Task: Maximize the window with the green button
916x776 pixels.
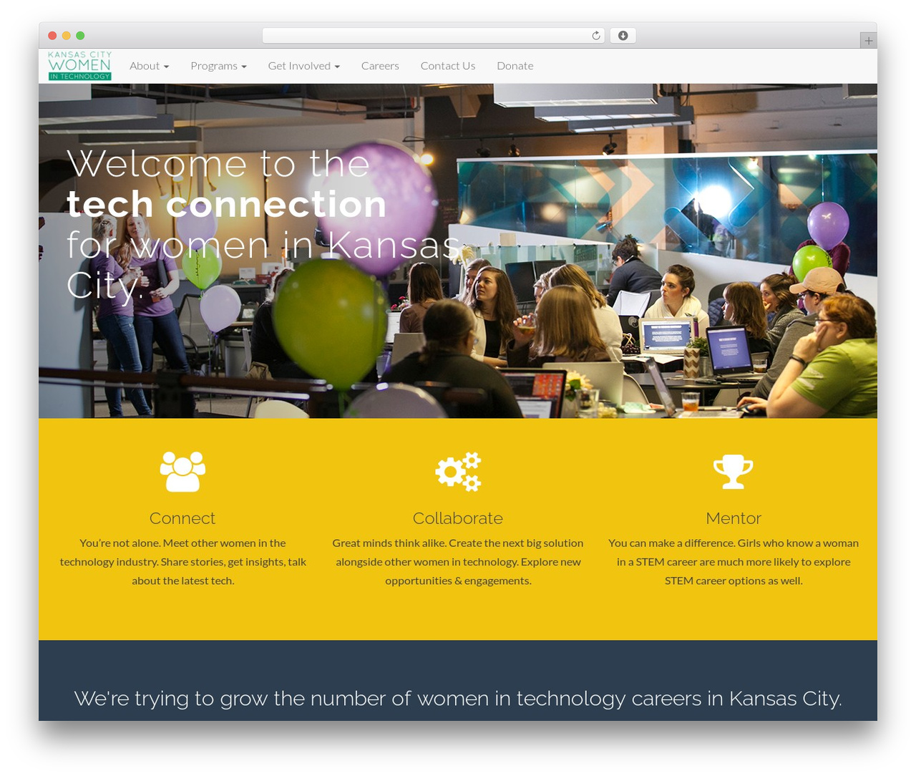Action: [80, 36]
